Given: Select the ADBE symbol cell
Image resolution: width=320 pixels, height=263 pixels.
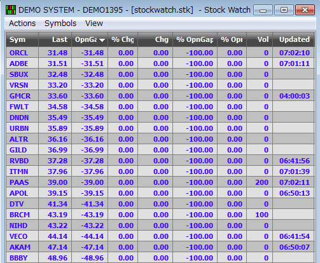Looking at the screenshot, I should [x=22, y=64].
